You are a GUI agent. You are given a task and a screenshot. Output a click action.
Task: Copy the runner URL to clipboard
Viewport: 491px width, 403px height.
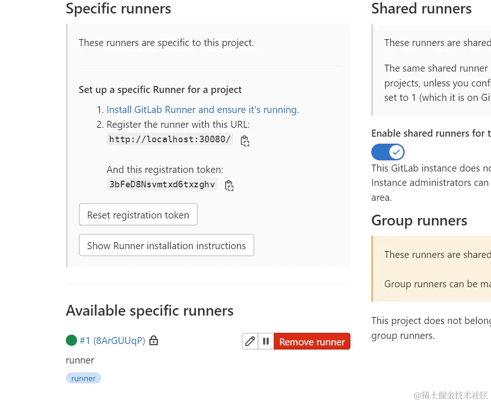pos(245,141)
